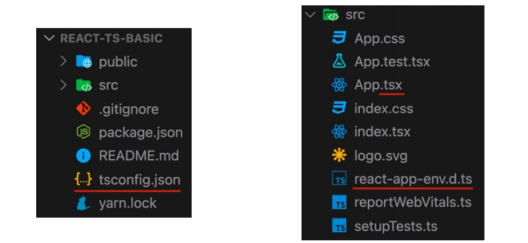Click the CSS3 icon beside App.css
This screenshot has height=243, width=528.
(x=339, y=38)
